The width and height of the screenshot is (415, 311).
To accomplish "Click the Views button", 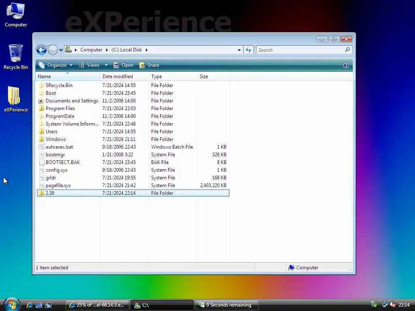I will pyautogui.click(x=90, y=65).
